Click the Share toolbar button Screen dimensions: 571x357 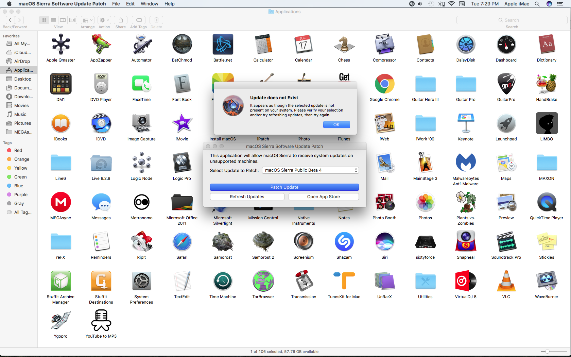pos(121,20)
